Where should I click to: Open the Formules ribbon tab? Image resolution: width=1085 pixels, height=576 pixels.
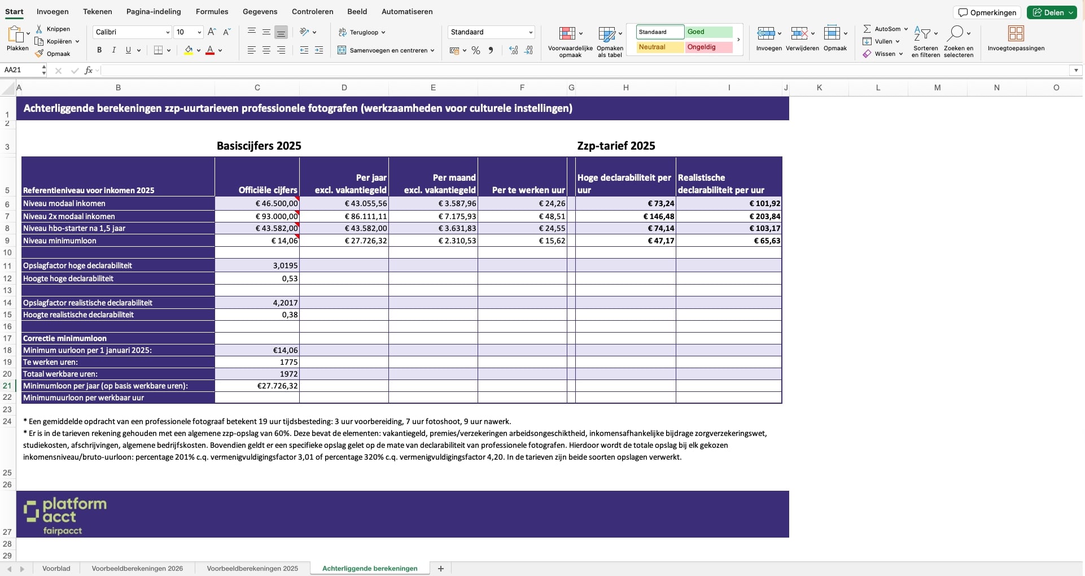tap(212, 11)
